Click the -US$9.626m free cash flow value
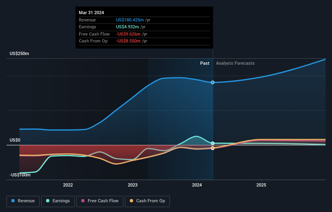 tap(128, 34)
